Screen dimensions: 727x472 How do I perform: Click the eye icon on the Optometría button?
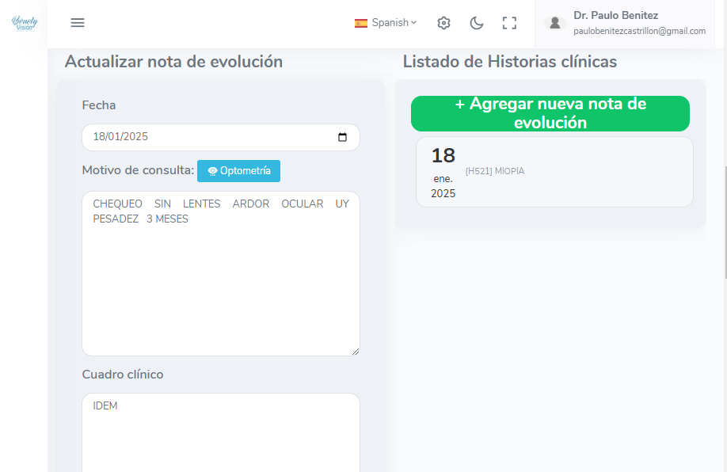click(212, 171)
